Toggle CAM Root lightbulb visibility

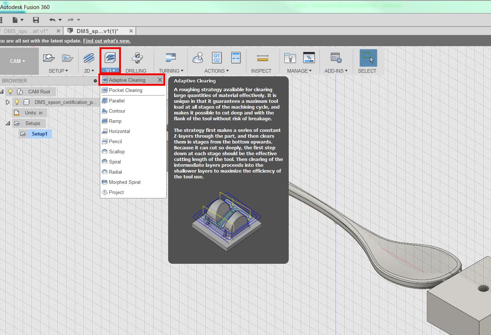coord(11,92)
